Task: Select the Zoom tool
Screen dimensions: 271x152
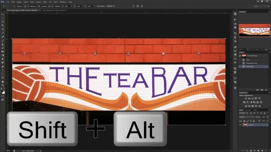Action: [x=3, y=85]
